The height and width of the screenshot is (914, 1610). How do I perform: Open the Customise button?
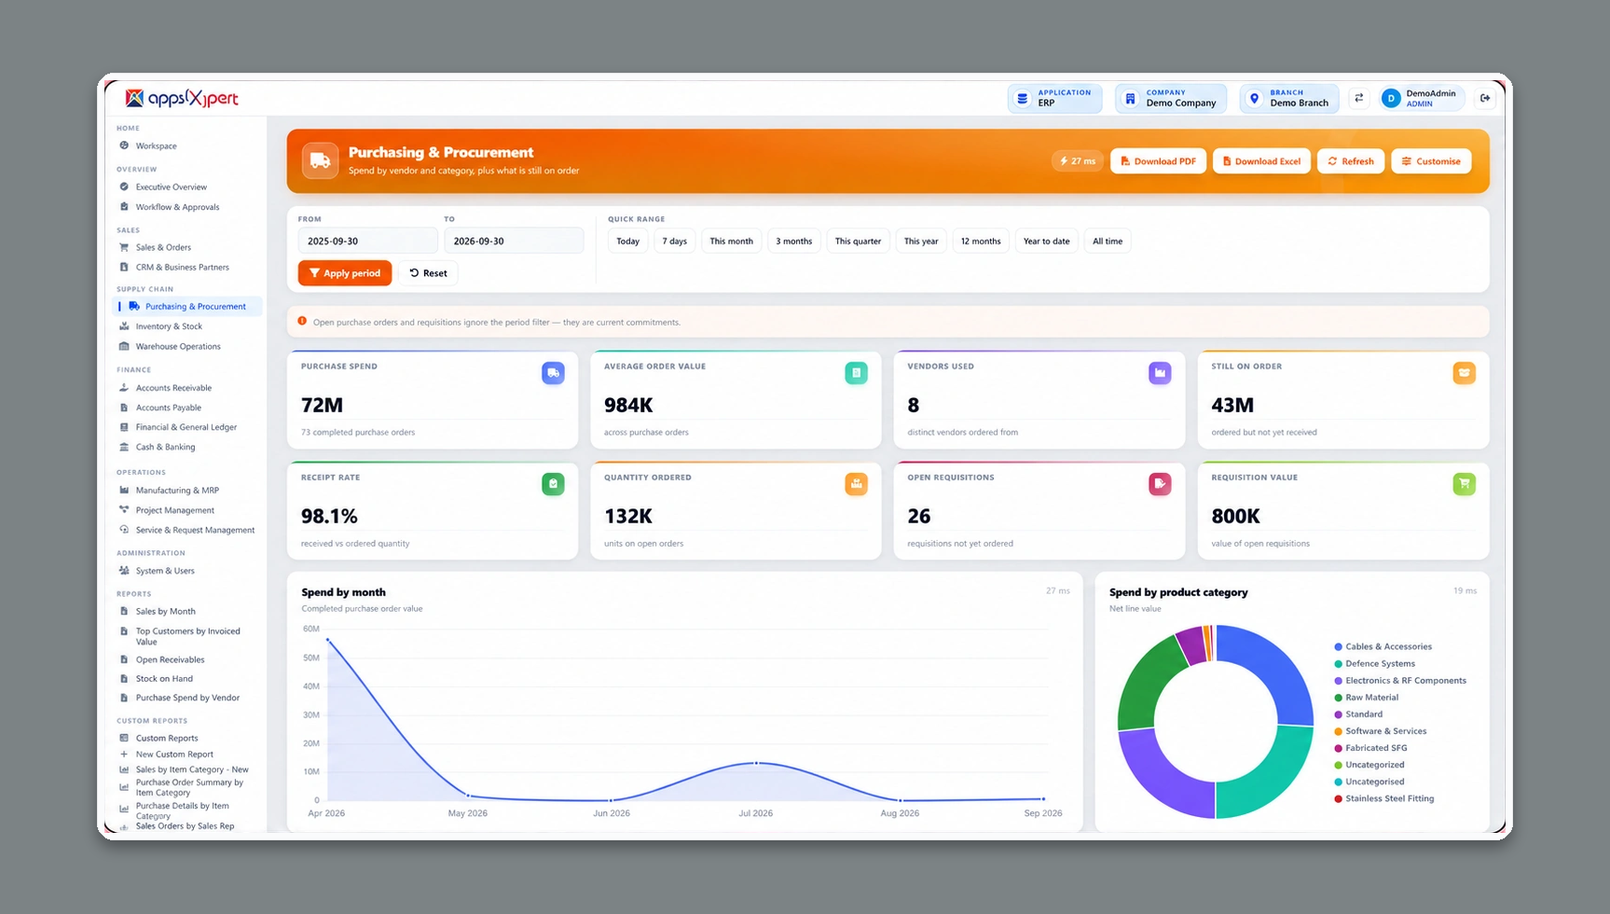pos(1431,161)
